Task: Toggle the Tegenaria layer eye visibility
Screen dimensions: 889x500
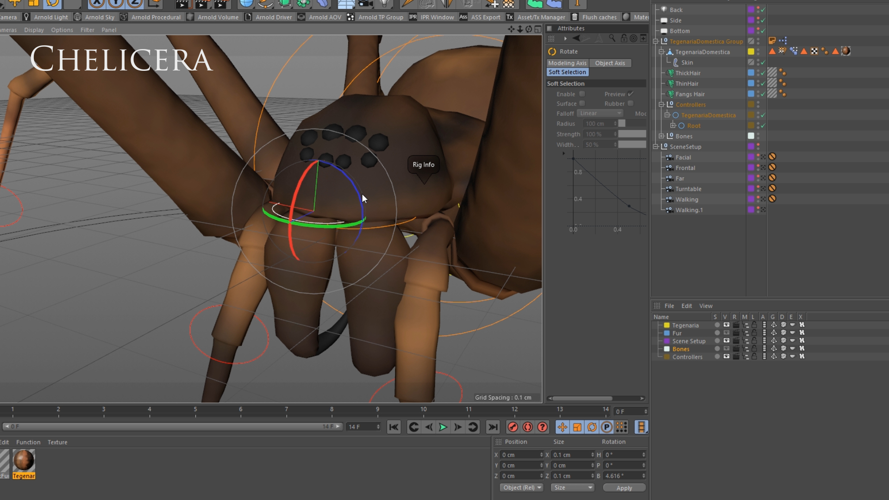Action: (726, 325)
